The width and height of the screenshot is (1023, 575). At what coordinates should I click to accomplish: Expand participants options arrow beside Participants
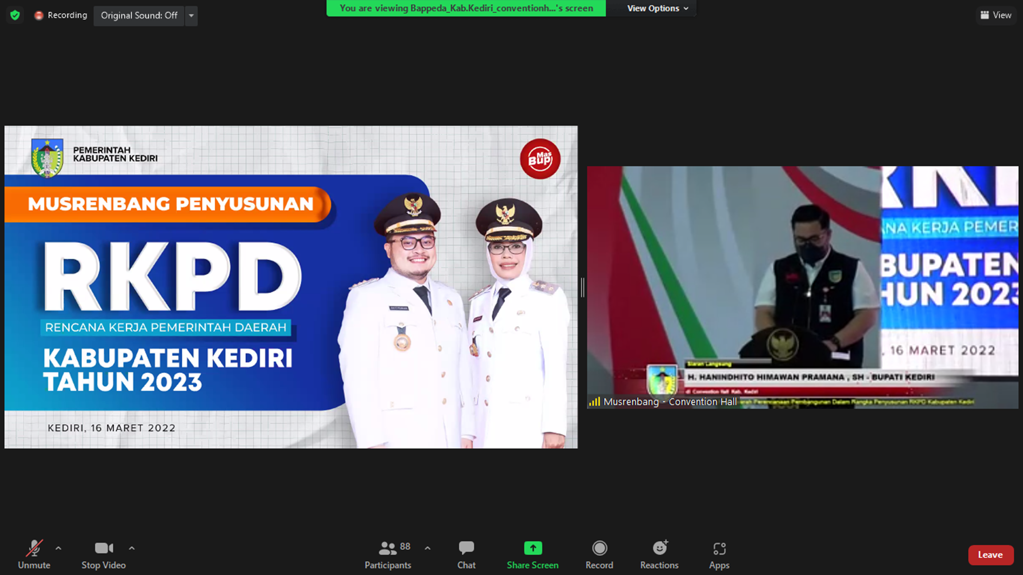[428, 548]
